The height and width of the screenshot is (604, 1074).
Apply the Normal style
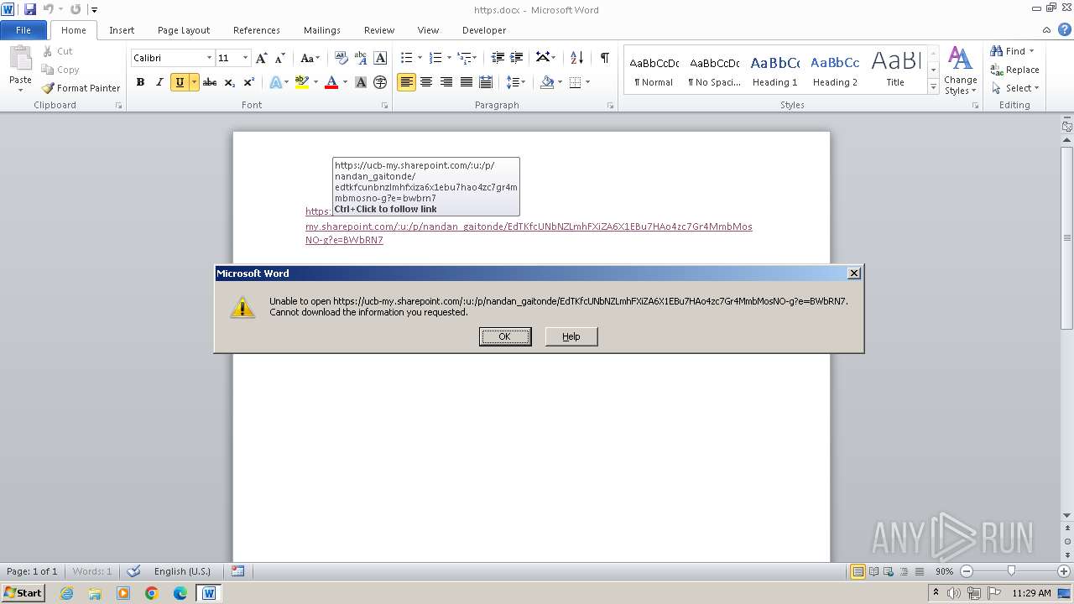[x=654, y=70]
